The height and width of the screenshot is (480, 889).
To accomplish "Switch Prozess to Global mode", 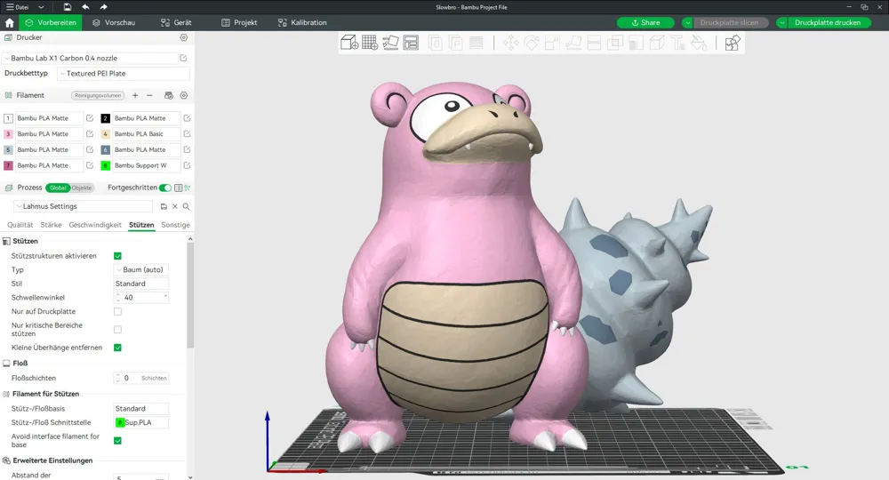I will (58, 188).
